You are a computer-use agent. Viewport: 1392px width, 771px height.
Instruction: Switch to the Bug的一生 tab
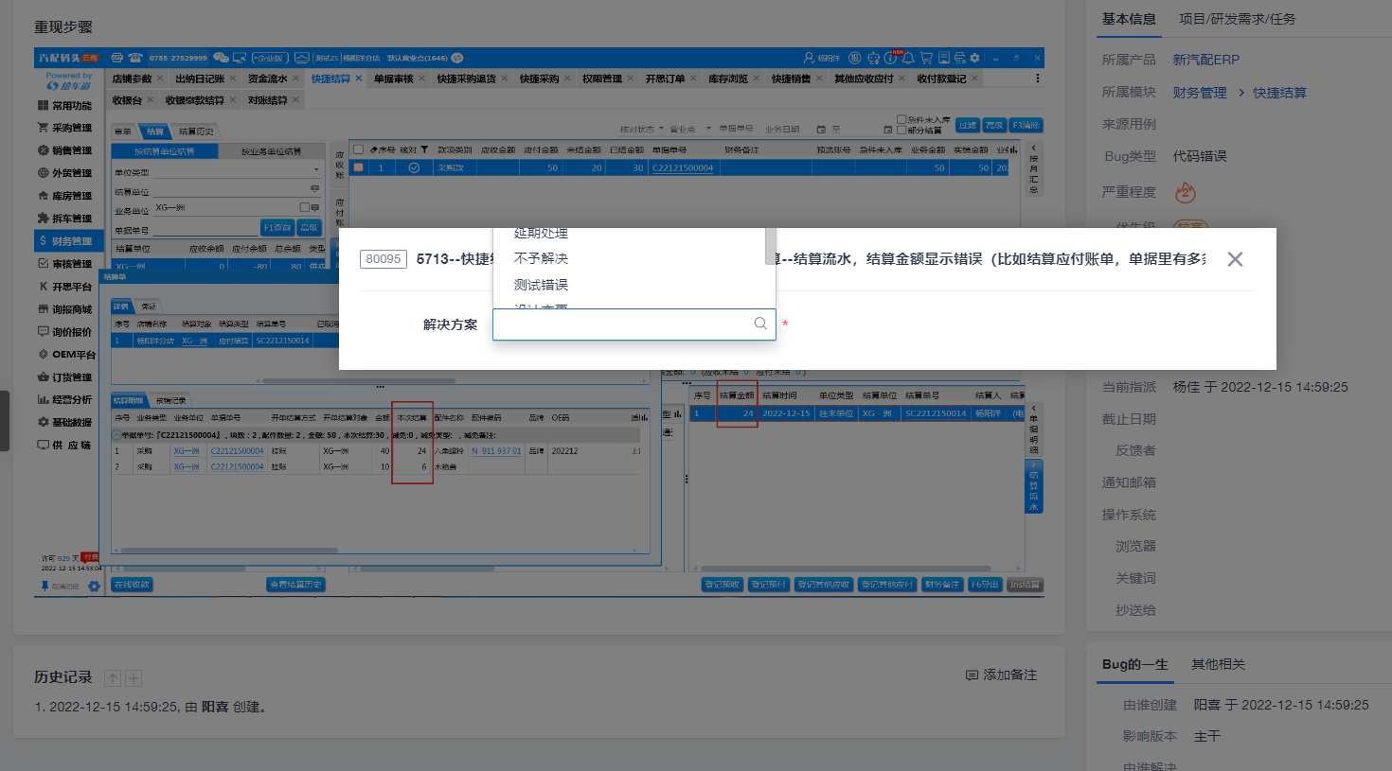click(1134, 664)
